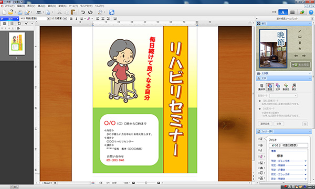
Task: Open the 編集(E) menu
Action: click(x=20, y=6)
